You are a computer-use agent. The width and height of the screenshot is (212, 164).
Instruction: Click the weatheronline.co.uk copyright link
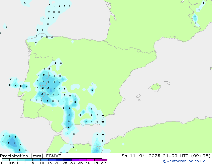[x=184, y=161]
